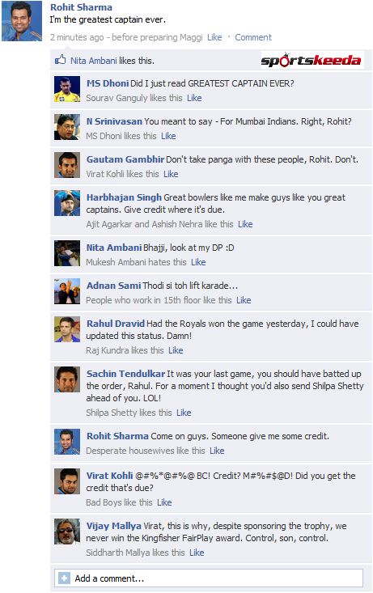Open the Rahul Dravid name link
373x593 pixels.
click(116, 324)
